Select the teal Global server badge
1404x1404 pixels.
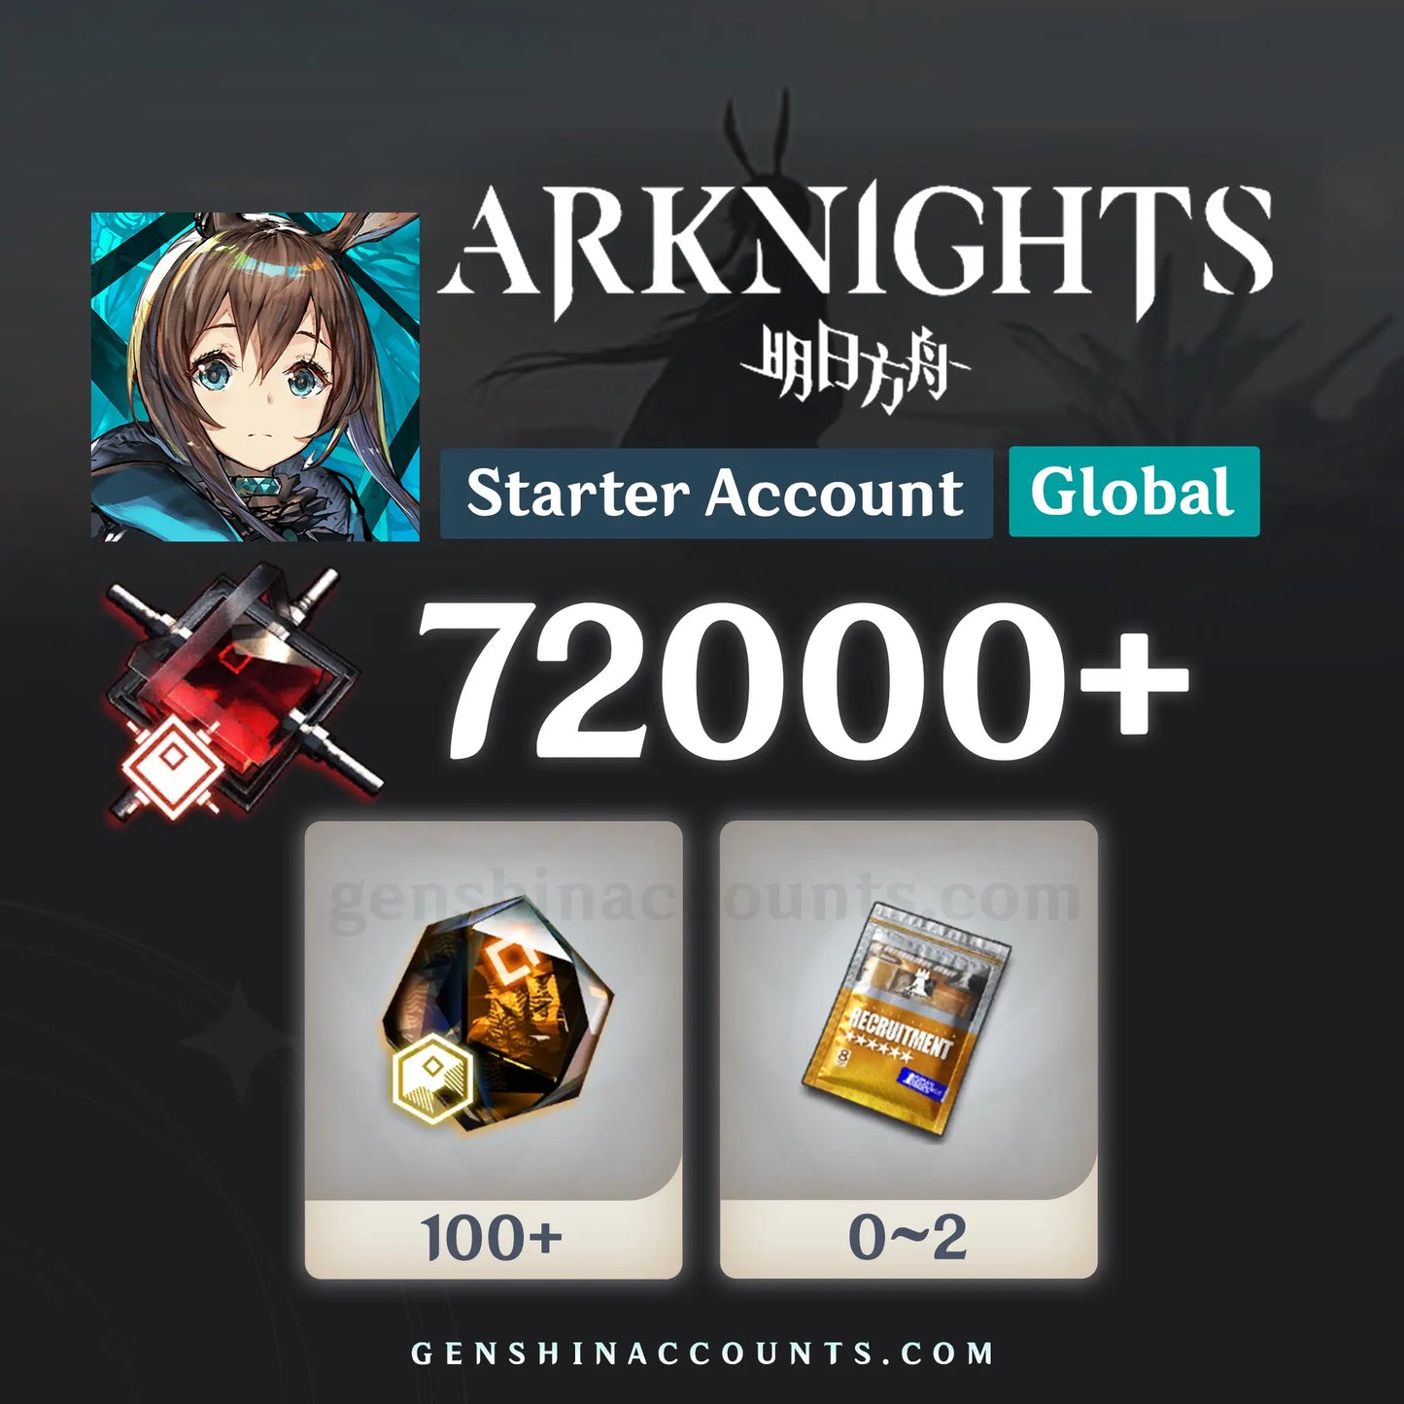pos(1134,492)
